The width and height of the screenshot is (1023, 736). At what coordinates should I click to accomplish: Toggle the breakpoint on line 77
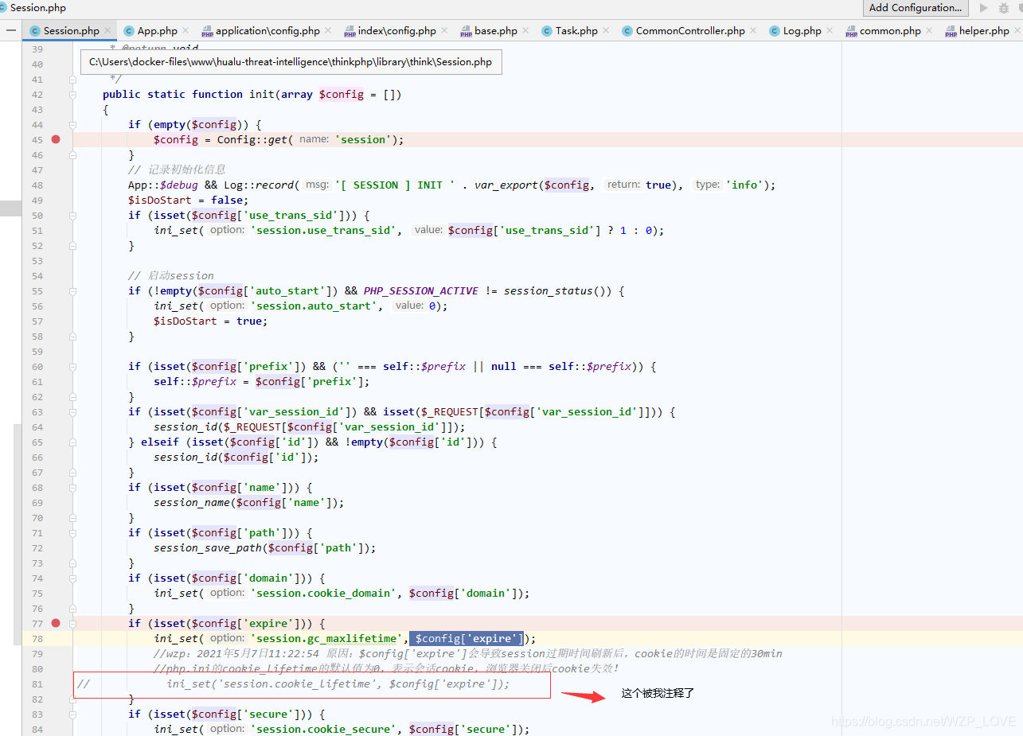pyautogui.click(x=55, y=623)
